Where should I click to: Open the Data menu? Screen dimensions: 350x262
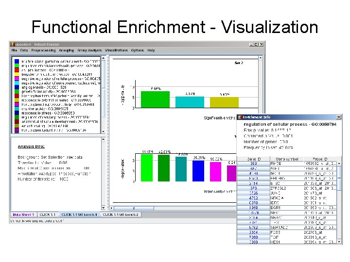[24, 50]
